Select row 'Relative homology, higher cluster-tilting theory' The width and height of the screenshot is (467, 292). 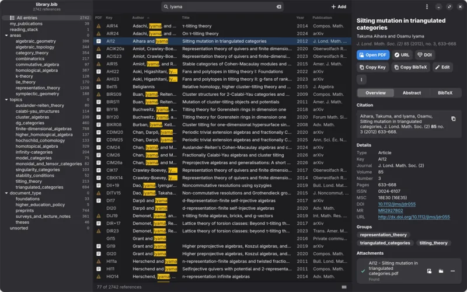coord(222,86)
